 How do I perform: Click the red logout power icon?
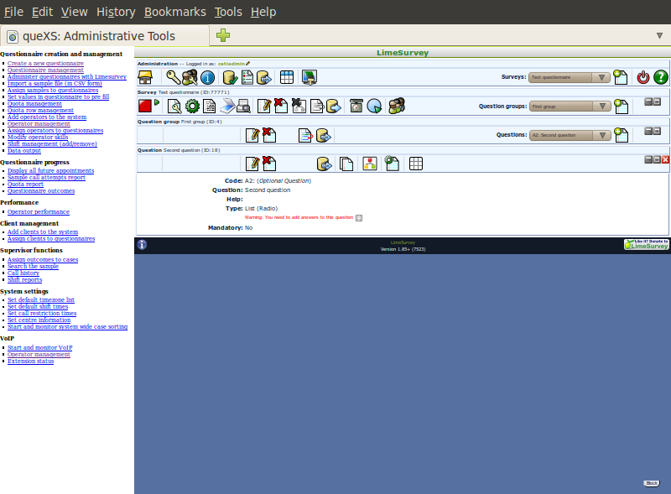[643, 77]
